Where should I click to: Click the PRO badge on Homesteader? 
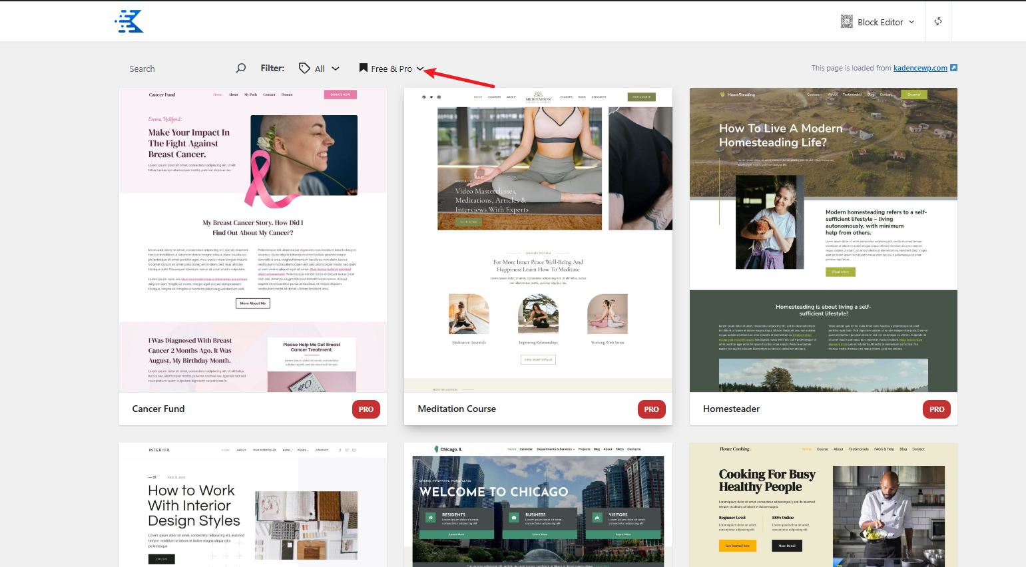(937, 409)
